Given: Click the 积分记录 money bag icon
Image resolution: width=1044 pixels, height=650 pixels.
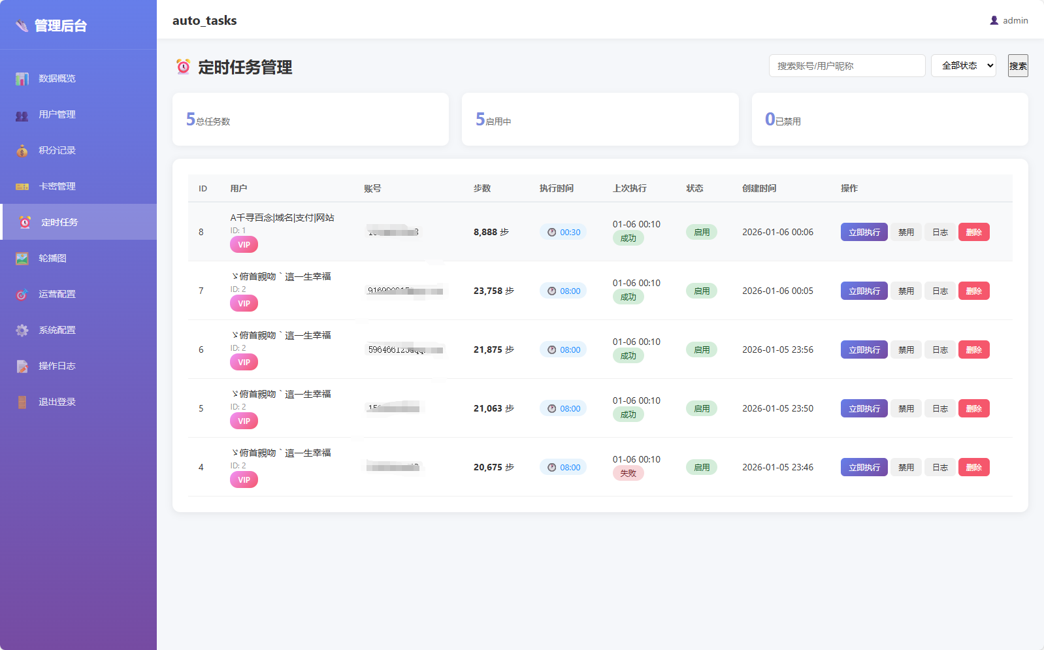Looking at the screenshot, I should coord(22,150).
